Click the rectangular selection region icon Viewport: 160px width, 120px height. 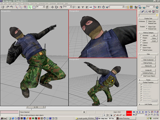pos(34,7)
